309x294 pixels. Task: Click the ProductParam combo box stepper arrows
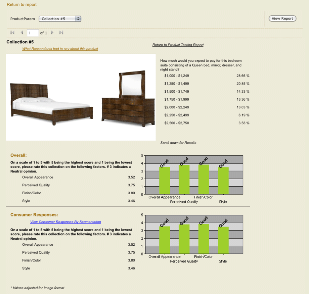78,19
